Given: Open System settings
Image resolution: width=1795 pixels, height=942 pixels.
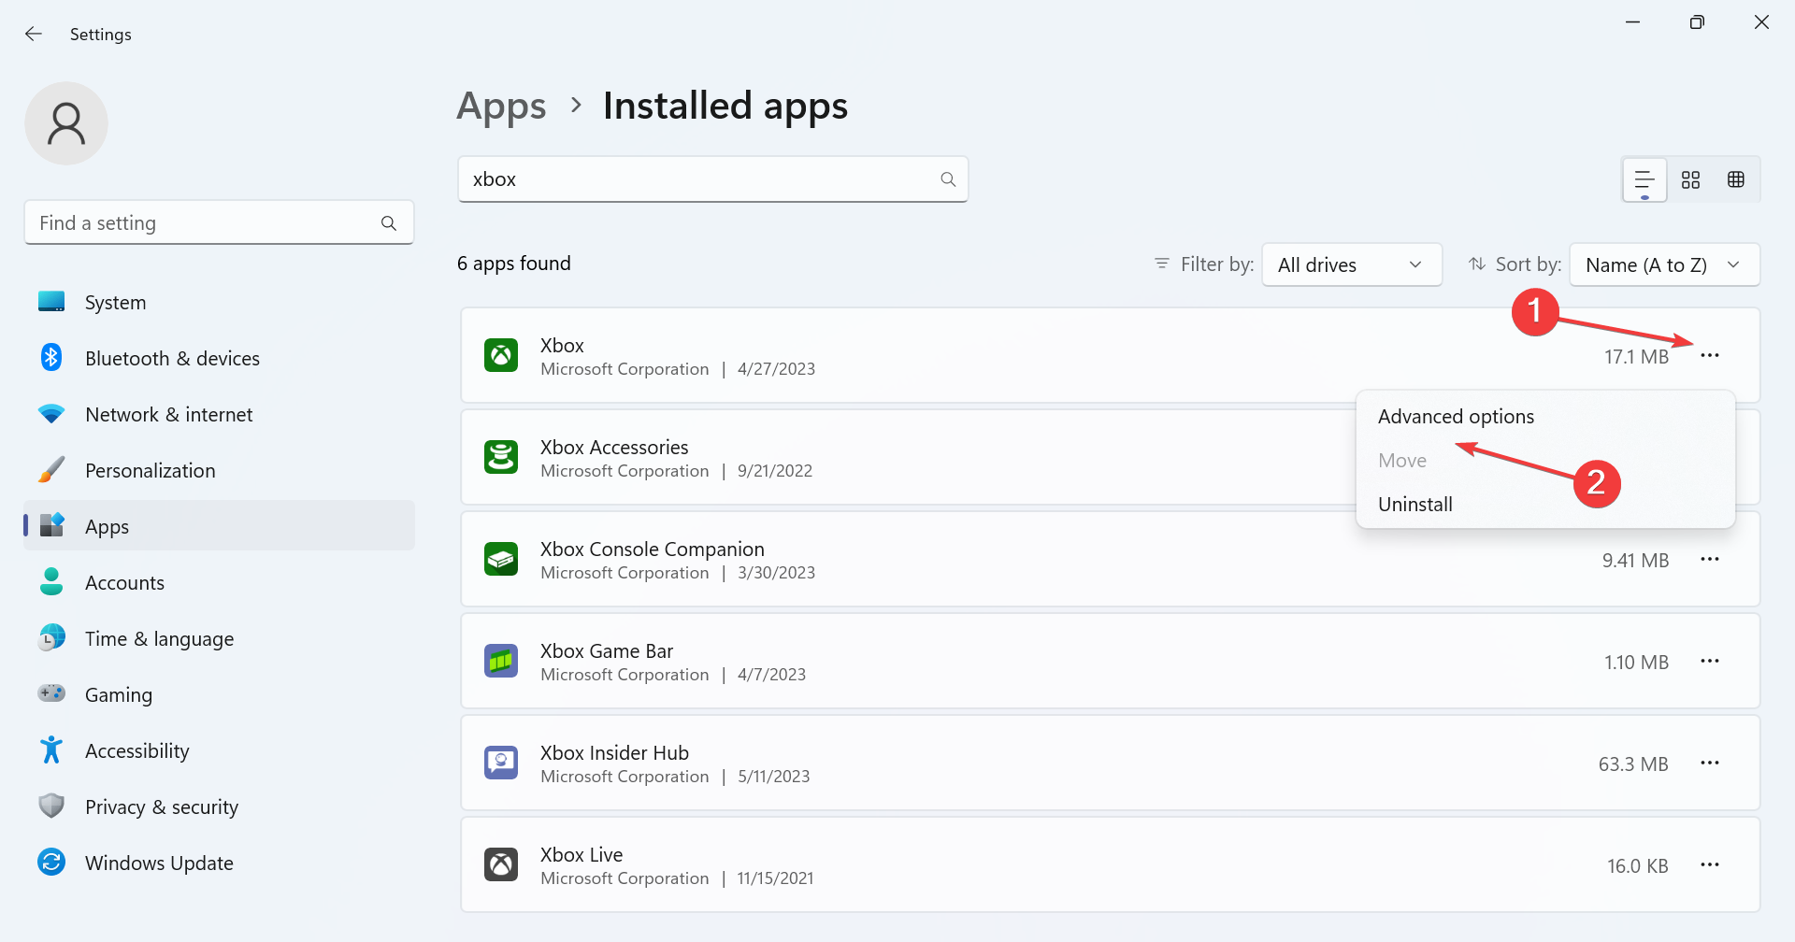Looking at the screenshot, I should pyautogui.click(x=219, y=303).
